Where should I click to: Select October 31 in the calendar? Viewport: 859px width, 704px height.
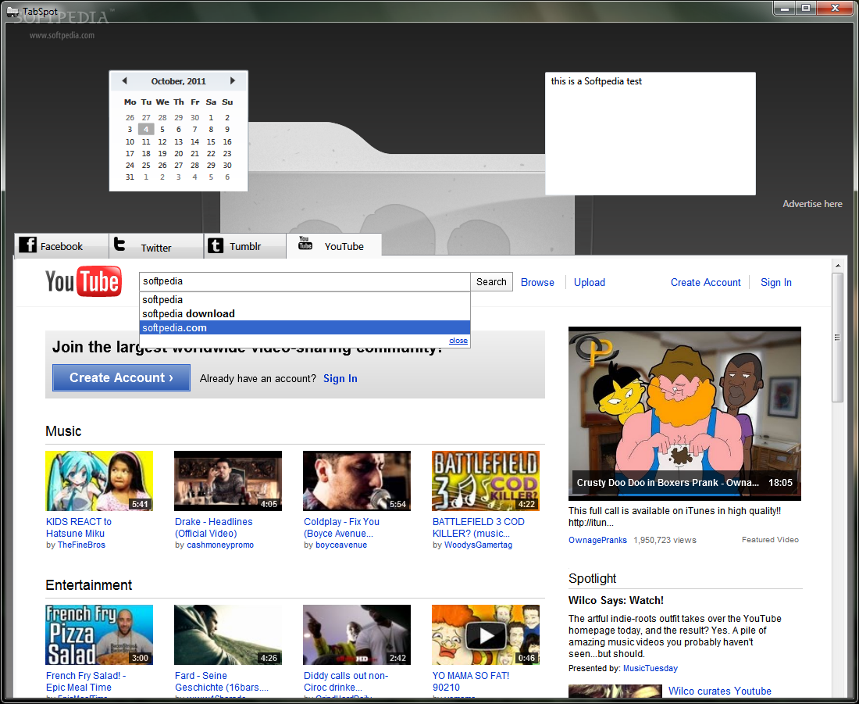pyautogui.click(x=130, y=177)
